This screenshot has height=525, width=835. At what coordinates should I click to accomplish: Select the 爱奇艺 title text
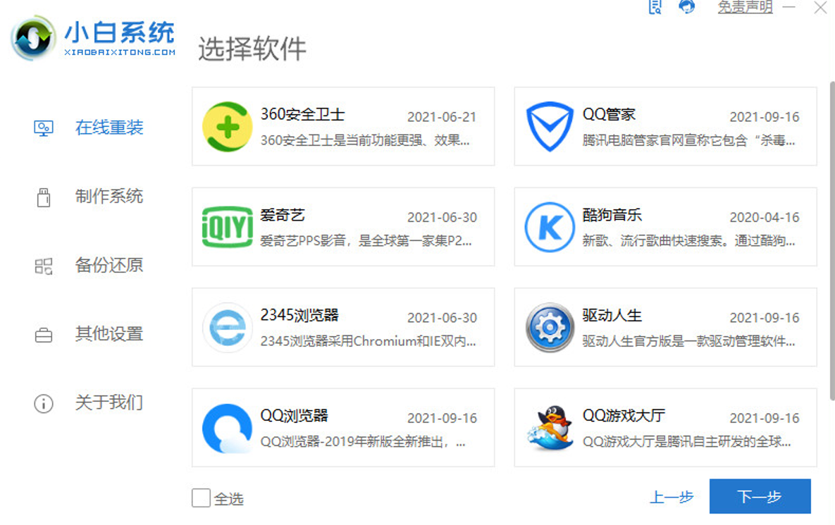pos(283,214)
